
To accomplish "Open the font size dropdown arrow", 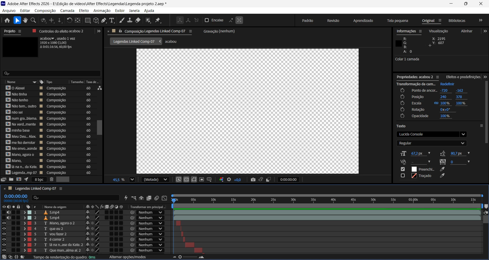I will coord(429,153).
